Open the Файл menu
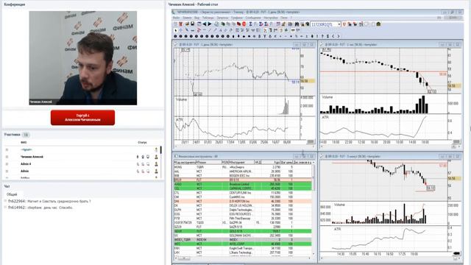Image resolution: width=471 pixels, height=265 pixels. (176, 18)
